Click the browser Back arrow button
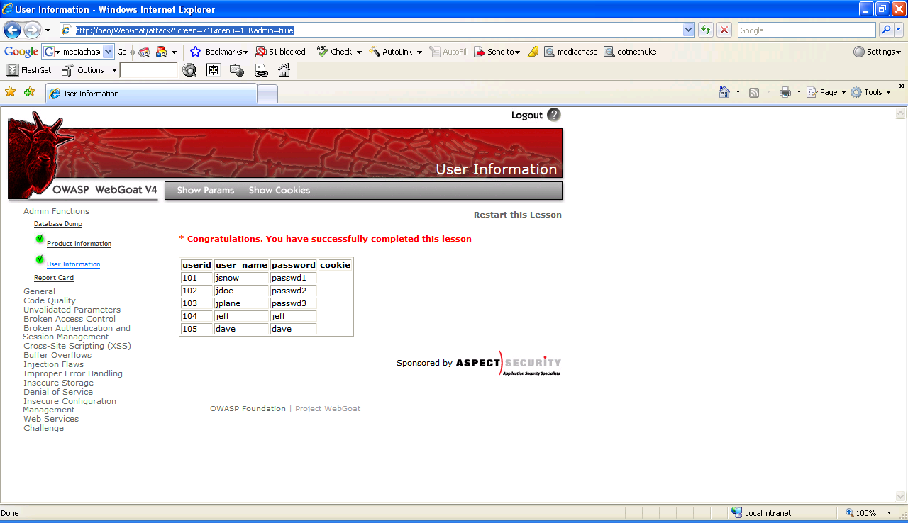908x523 pixels. tap(12, 30)
